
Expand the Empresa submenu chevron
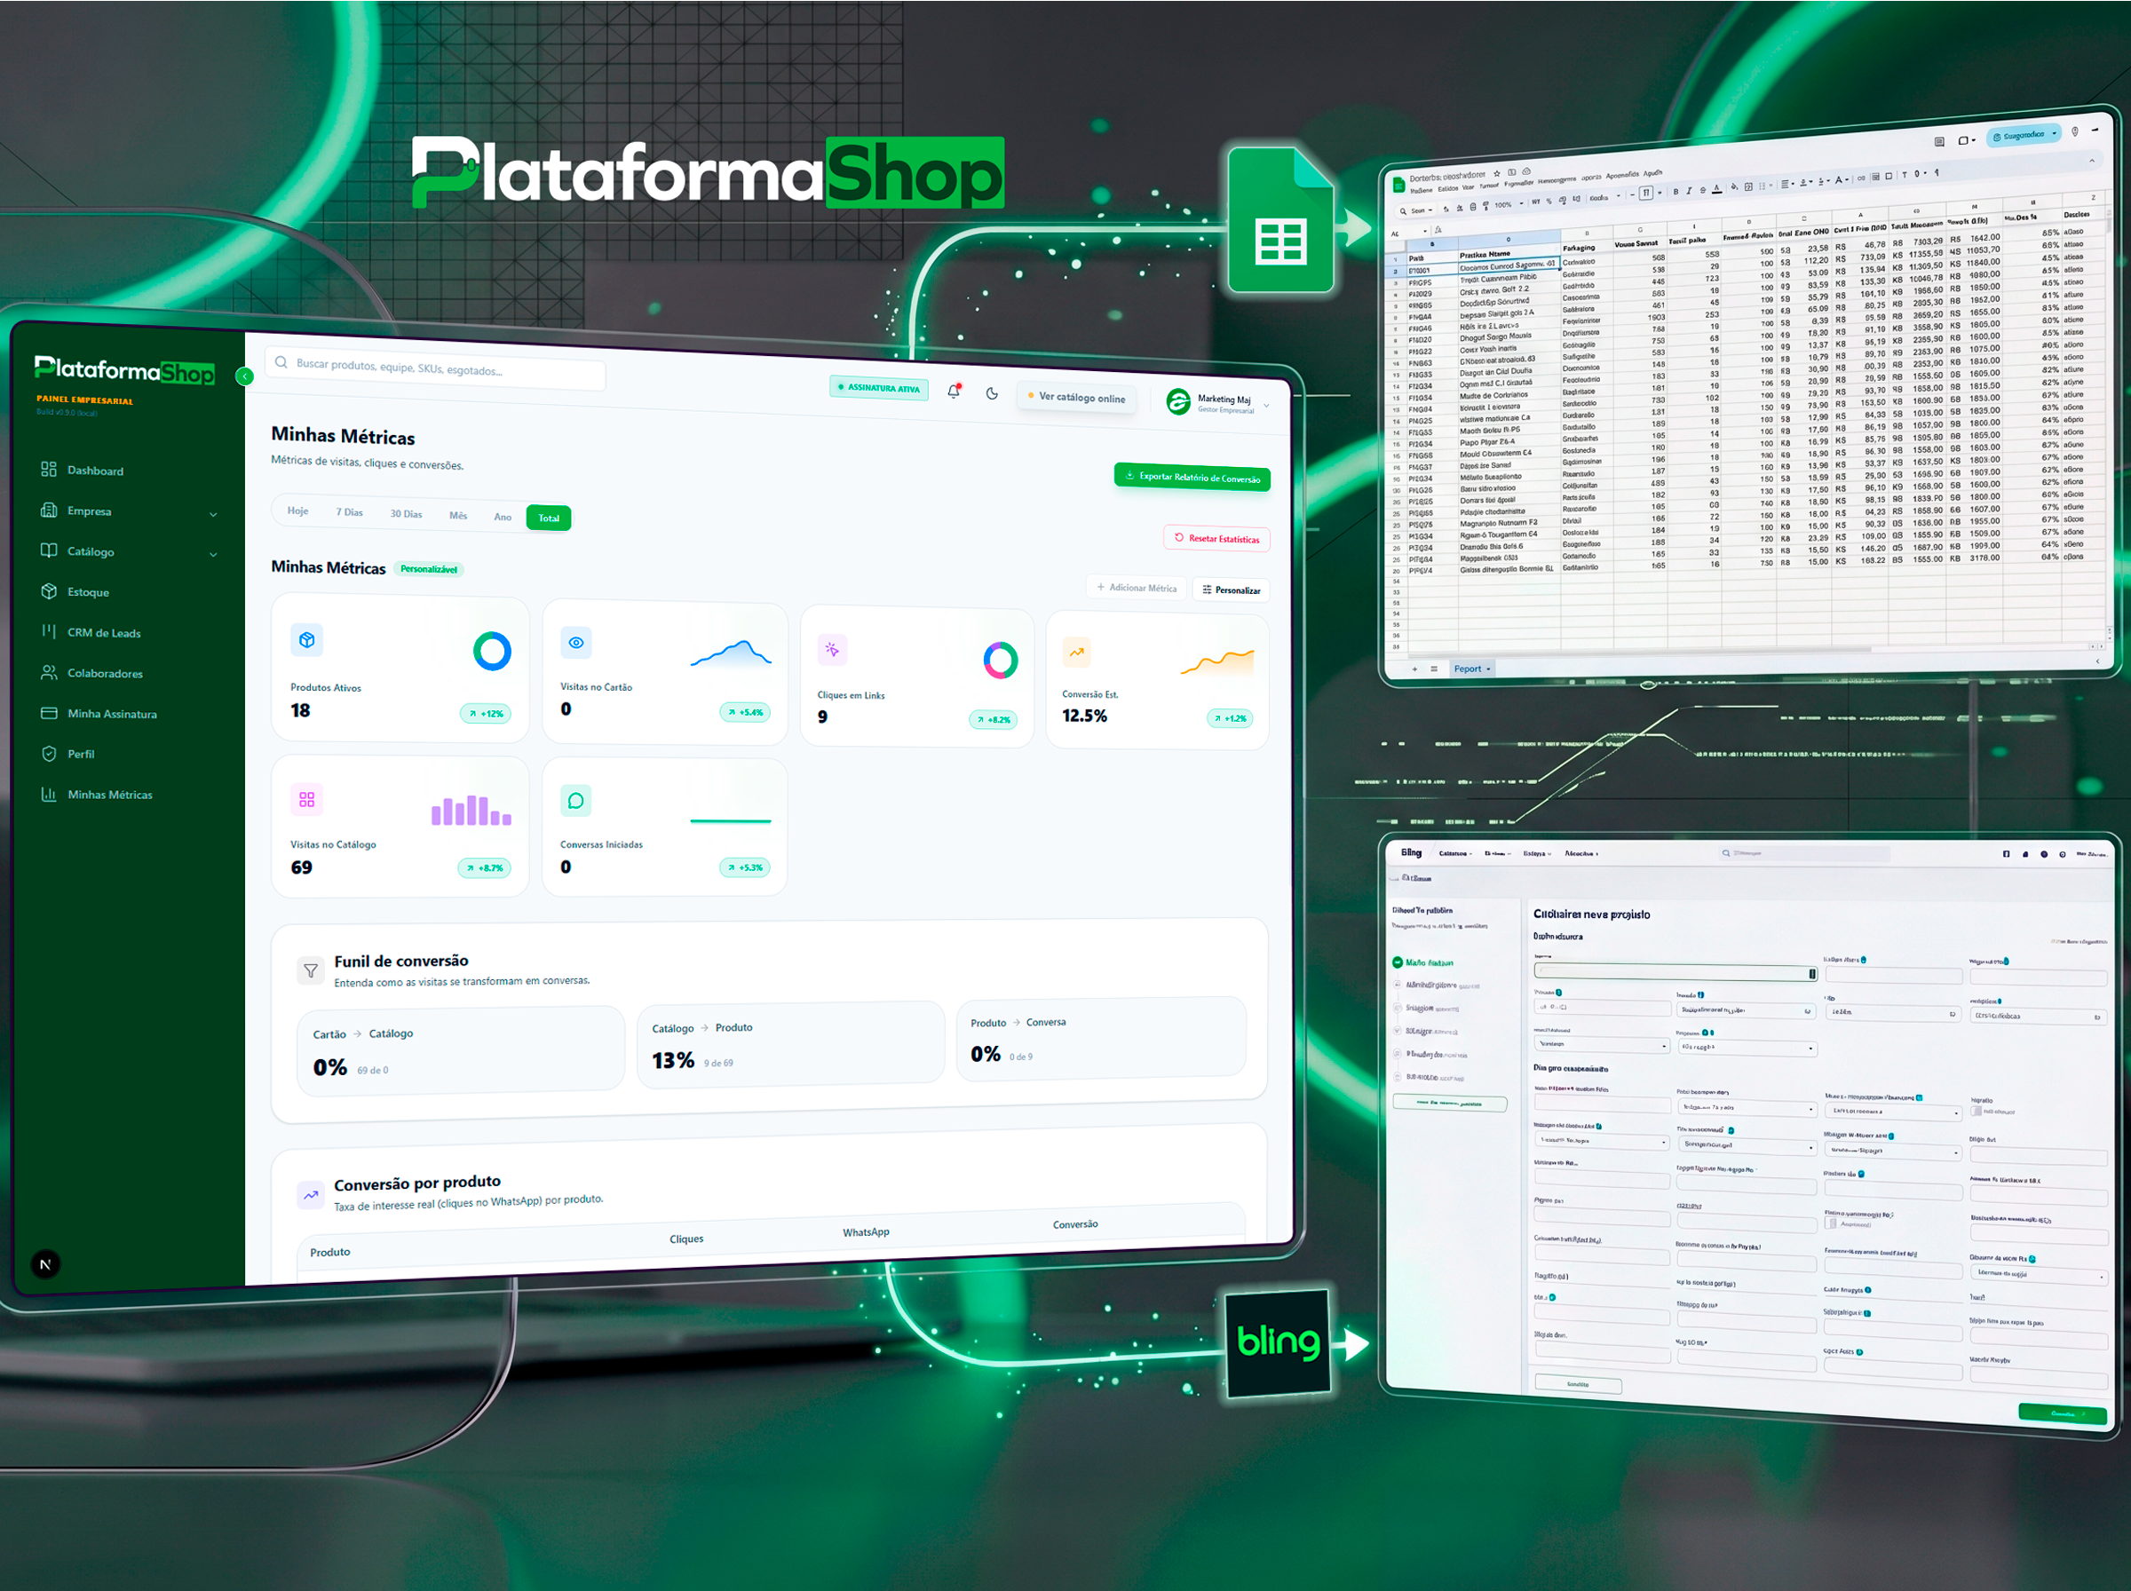tap(213, 514)
